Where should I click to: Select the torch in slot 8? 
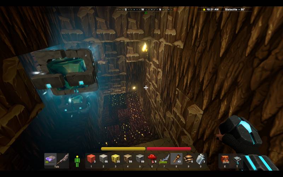click(176, 159)
